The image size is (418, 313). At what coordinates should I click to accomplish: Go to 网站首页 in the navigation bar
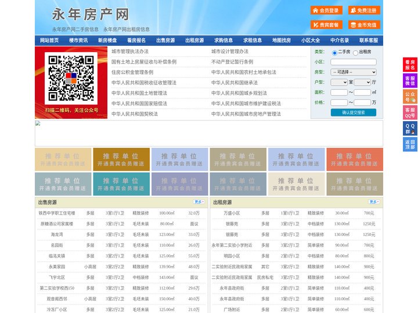coord(49,41)
